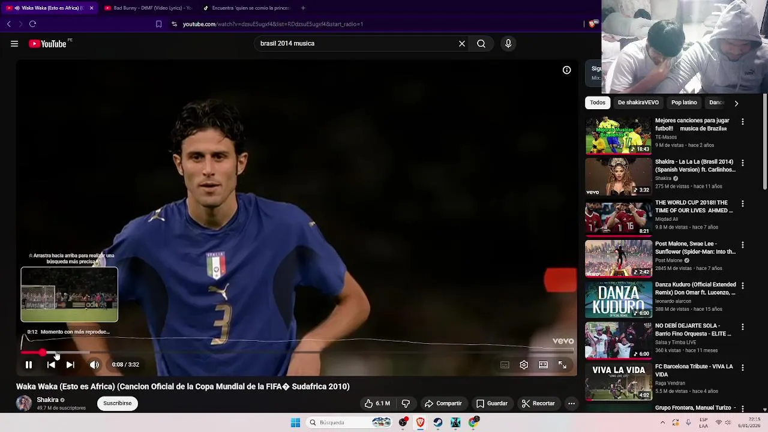This screenshot has width=768, height=432.
Task: Open VIVA LA VIDA Barcelona thumbnail
Action: [618, 382]
